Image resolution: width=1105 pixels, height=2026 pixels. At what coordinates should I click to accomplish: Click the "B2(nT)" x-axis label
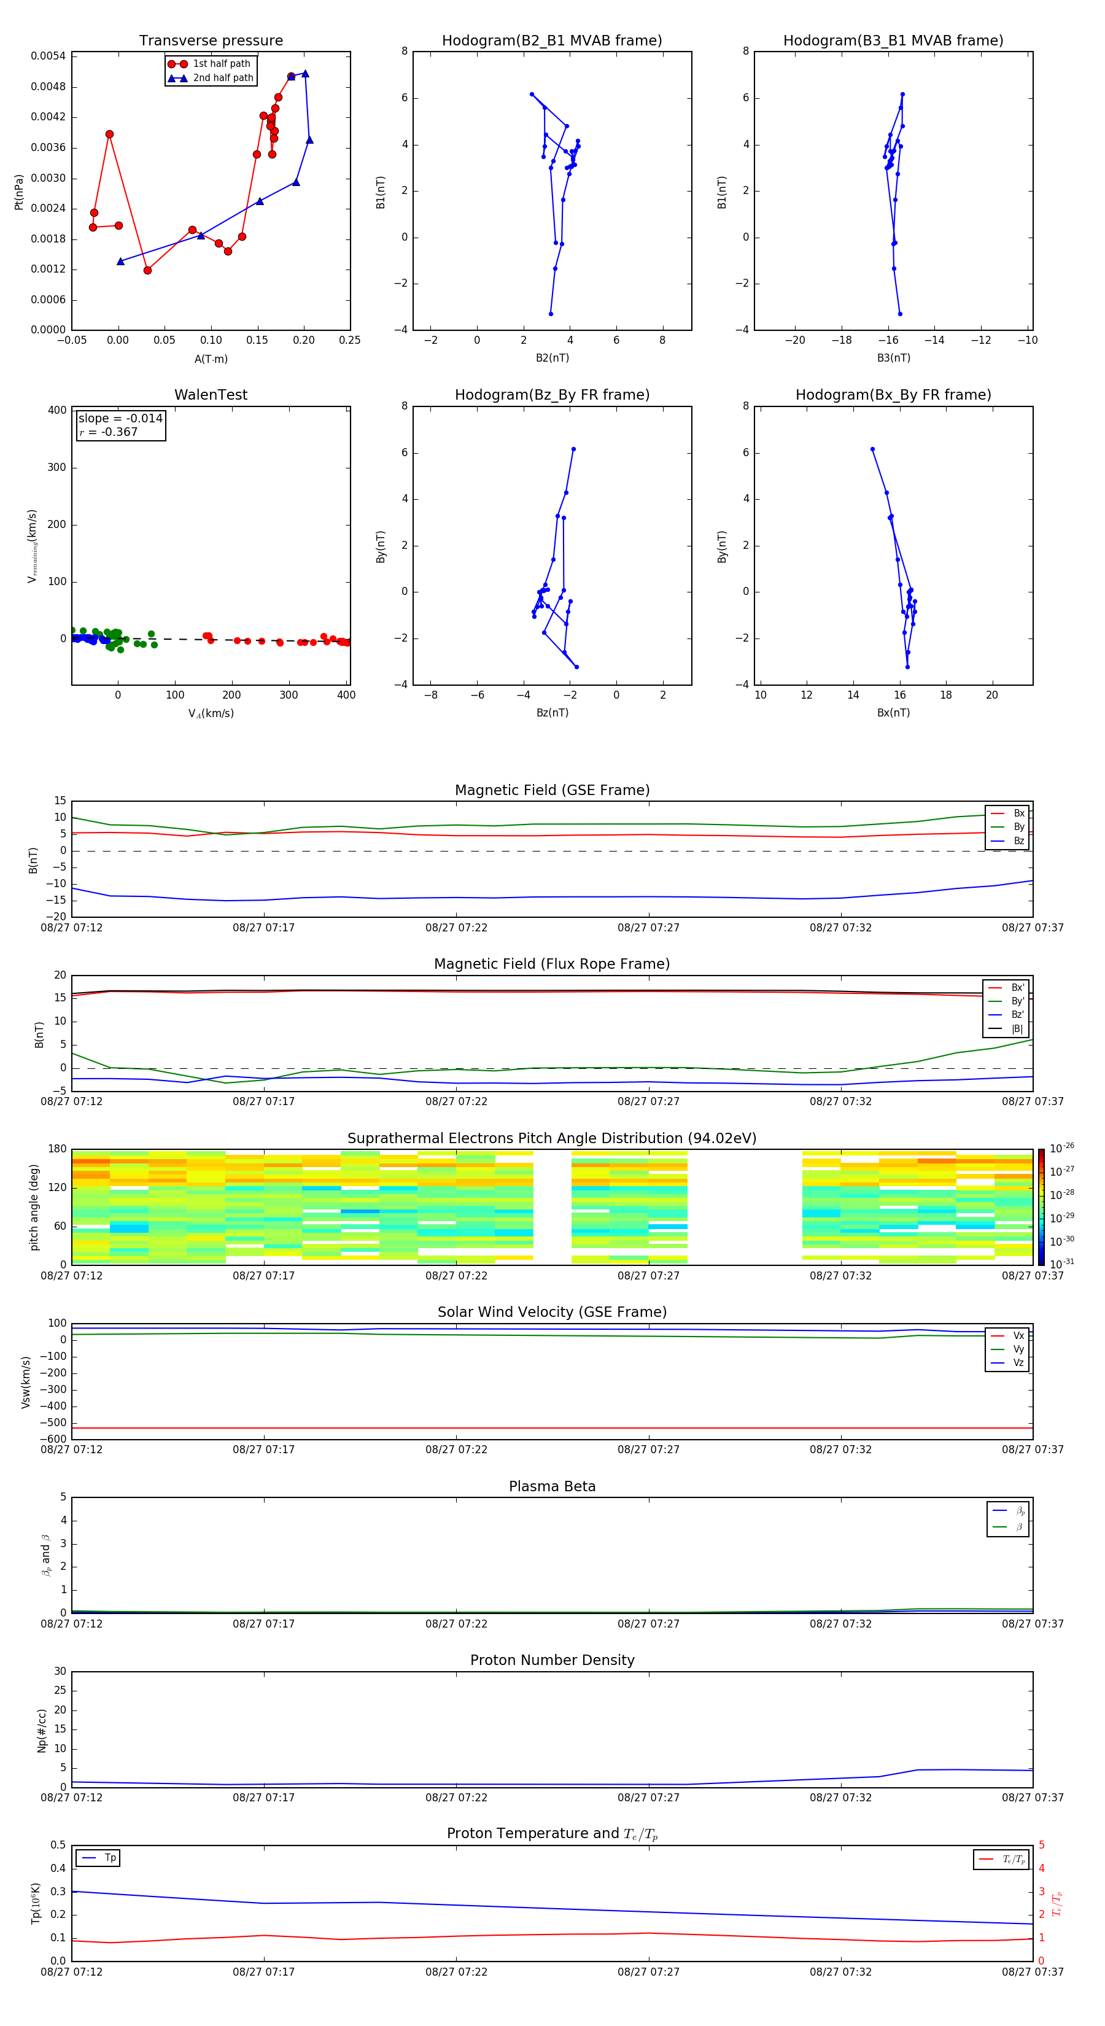click(552, 358)
